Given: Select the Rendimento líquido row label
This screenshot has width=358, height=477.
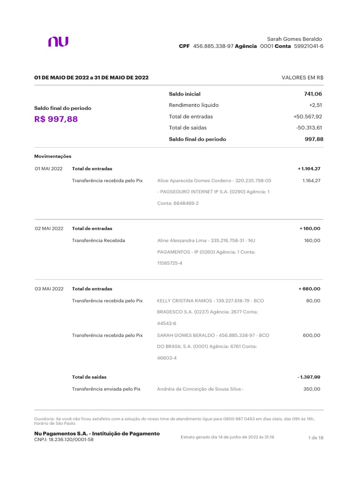Looking at the screenshot, I should [x=193, y=105].
